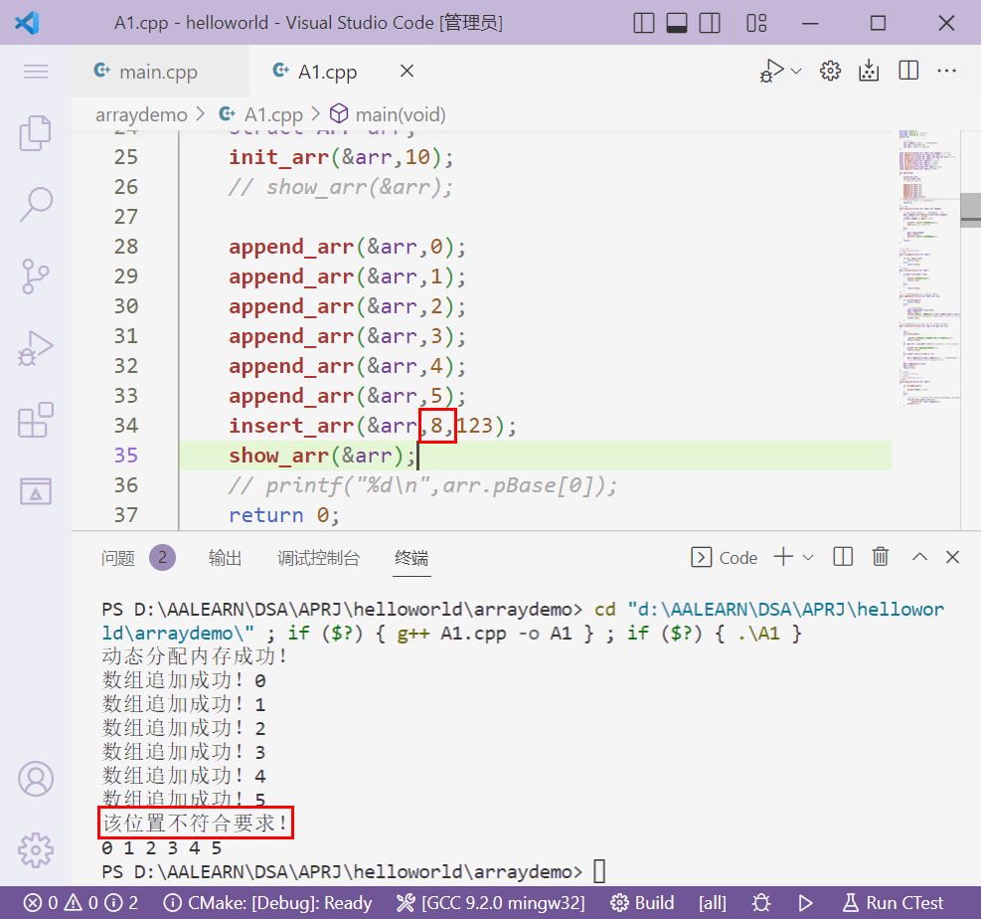
Task: Close the A1.cpp tab
Action: [x=408, y=71]
